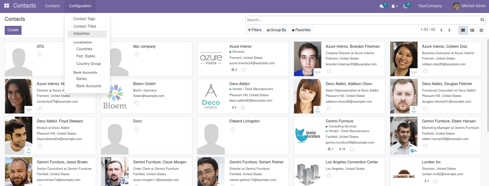
Task: Select Contact Tags menu entry
Action: coord(84,19)
